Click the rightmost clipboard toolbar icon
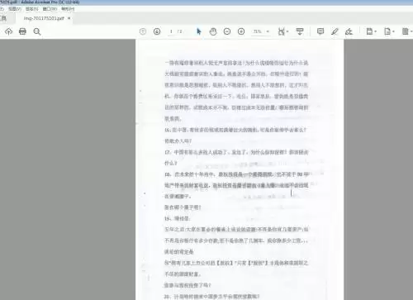The width and height of the screenshot is (413, 300). (406, 31)
